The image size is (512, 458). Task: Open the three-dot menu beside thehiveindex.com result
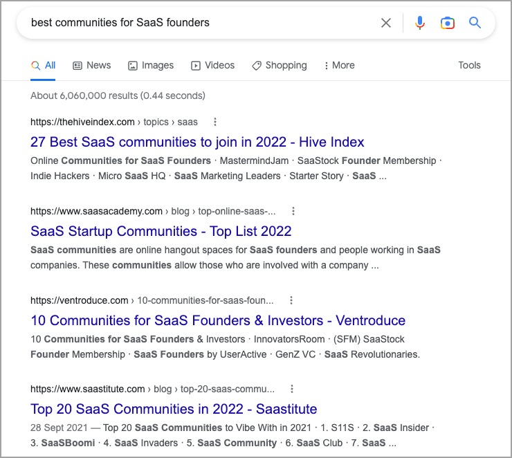[x=215, y=122]
